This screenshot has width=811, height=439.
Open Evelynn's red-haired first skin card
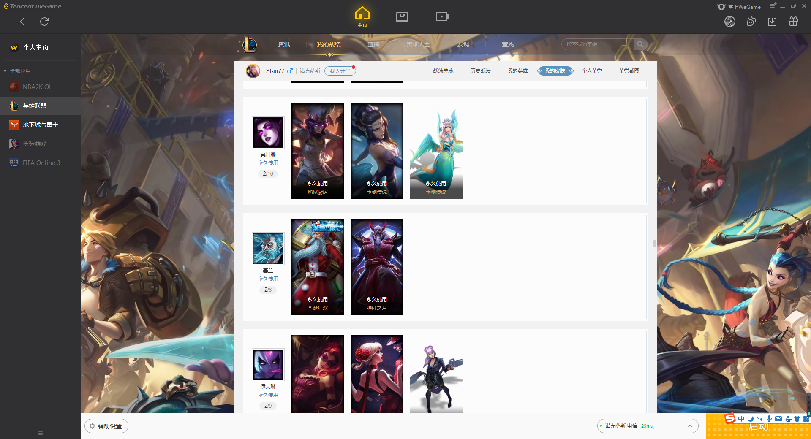(x=318, y=374)
